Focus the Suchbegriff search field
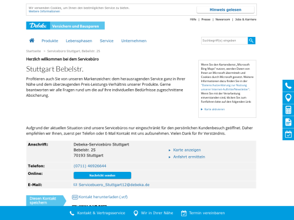The image size is (294, 220). (225, 40)
